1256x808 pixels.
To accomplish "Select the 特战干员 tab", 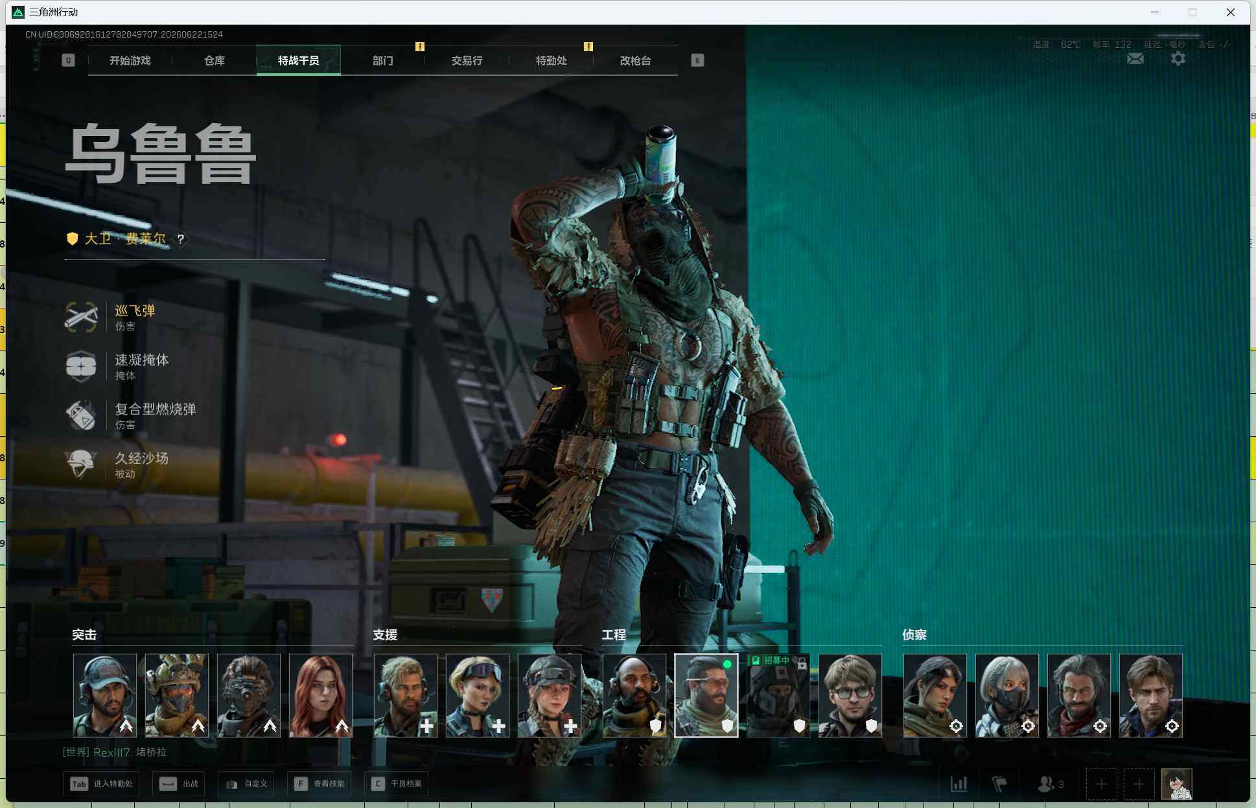I will [x=299, y=60].
